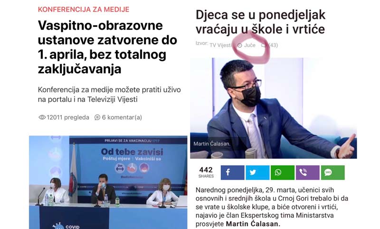Viewport: 380px width, 229px height.
Task: Click the TV Vijesti source link
Action: tap(221, 45)
